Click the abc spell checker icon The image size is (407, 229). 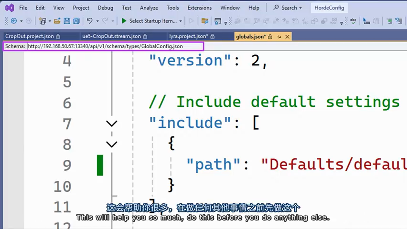[x=353, y=21]
